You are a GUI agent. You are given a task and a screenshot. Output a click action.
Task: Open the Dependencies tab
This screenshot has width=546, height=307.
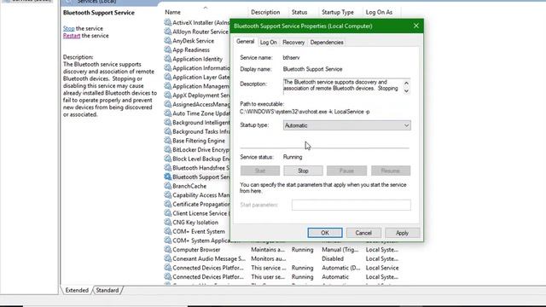click(x=327, y=42)
